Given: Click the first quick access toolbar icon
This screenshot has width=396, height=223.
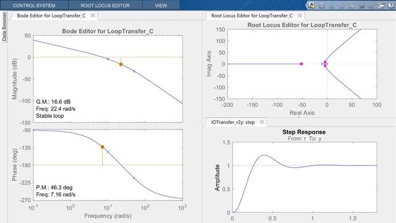Looking at the screenshot, I should click(312, 6).
